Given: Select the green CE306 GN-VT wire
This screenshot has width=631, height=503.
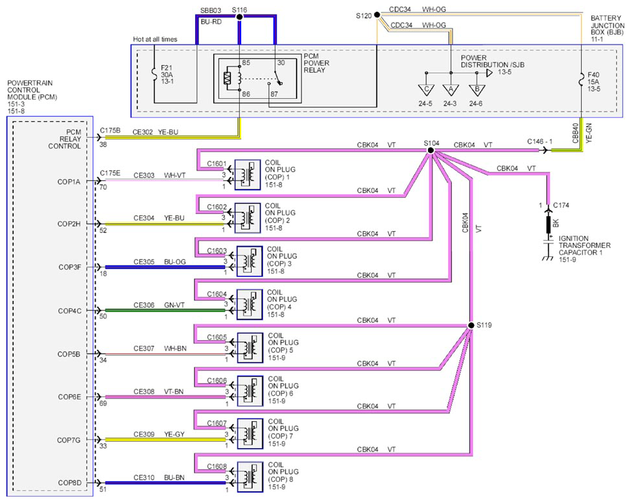Looking at the screenshot, I should click(165, 310).
